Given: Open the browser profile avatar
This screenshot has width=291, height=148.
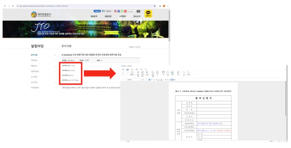Looking at the screenshot, I should click(x=164, y=6).
